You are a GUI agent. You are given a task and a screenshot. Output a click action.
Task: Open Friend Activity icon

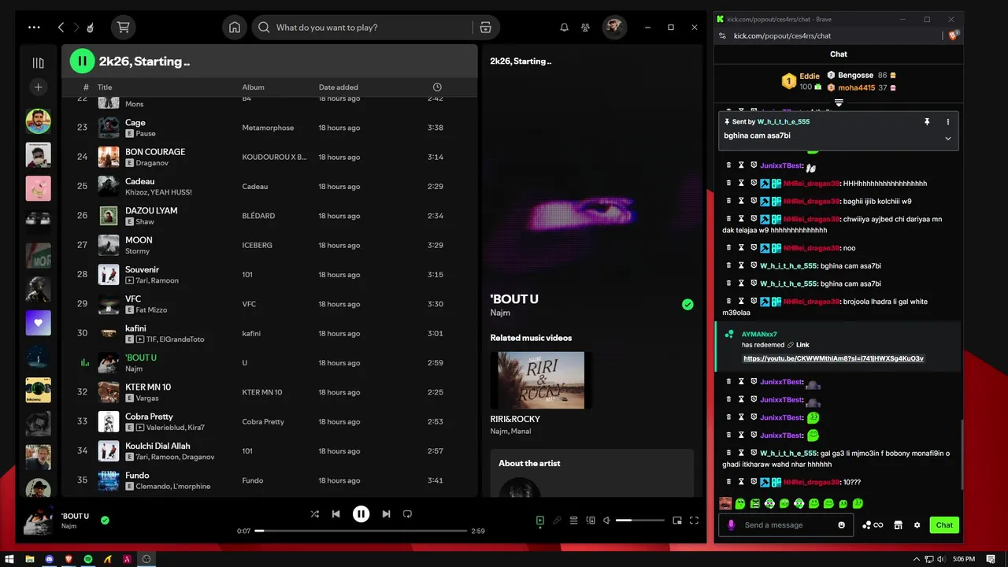tap(585, 27)
